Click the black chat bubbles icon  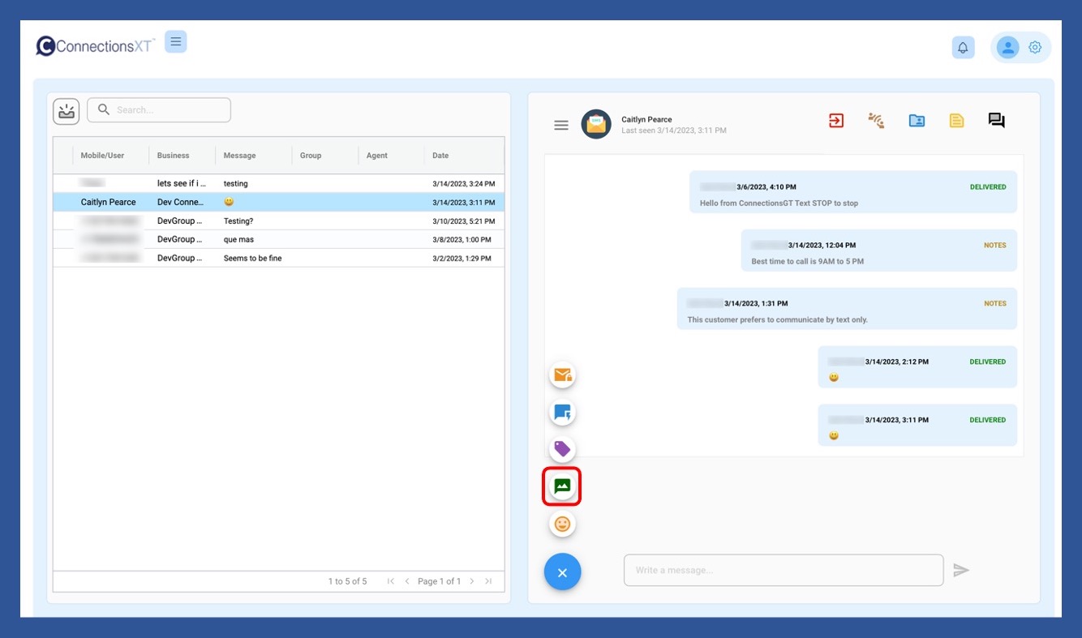996,121
